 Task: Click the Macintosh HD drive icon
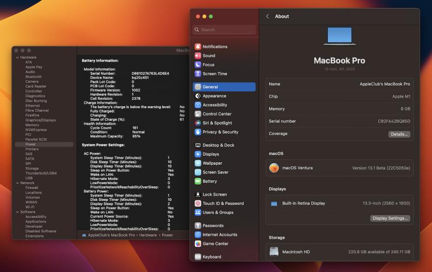tap(274, 252)
